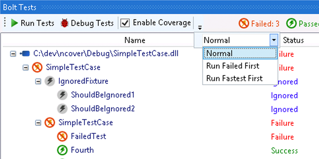Click the Failed: 3 status icon
The image size is (319, 159).
click(244, 23)
